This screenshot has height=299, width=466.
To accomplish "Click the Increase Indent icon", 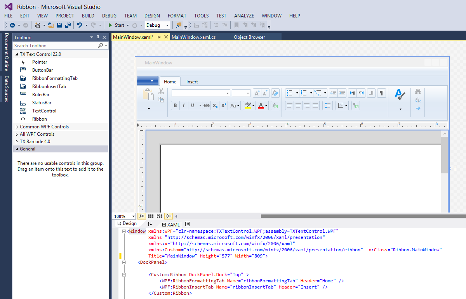I will pyautogui.click(x=342, y=93).
